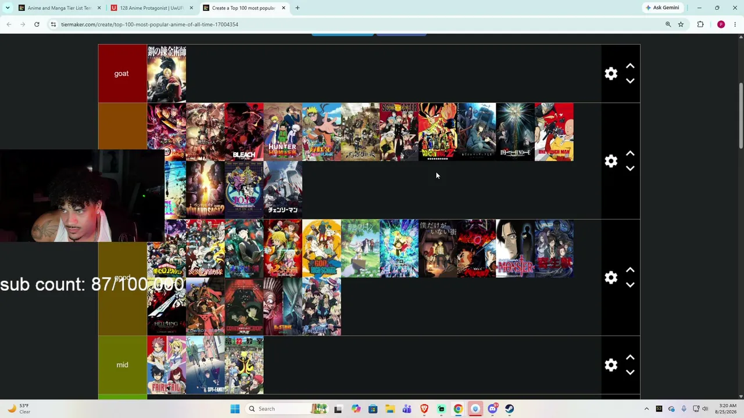Open Microsoft Store from the taskbar

[x=373, y=409]
